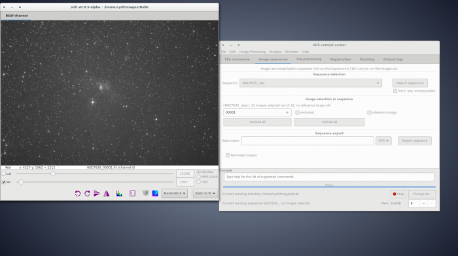Click the console command input field

329,177
